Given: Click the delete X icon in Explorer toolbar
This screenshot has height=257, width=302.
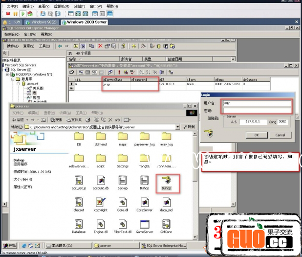Looking at the screenshot, I should pyautogui.click(x=110, y=120).
